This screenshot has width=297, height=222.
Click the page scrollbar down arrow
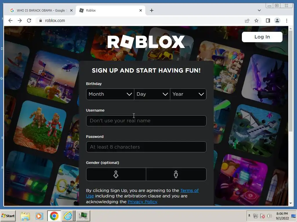pyautogui.click(x=291, y=203)
